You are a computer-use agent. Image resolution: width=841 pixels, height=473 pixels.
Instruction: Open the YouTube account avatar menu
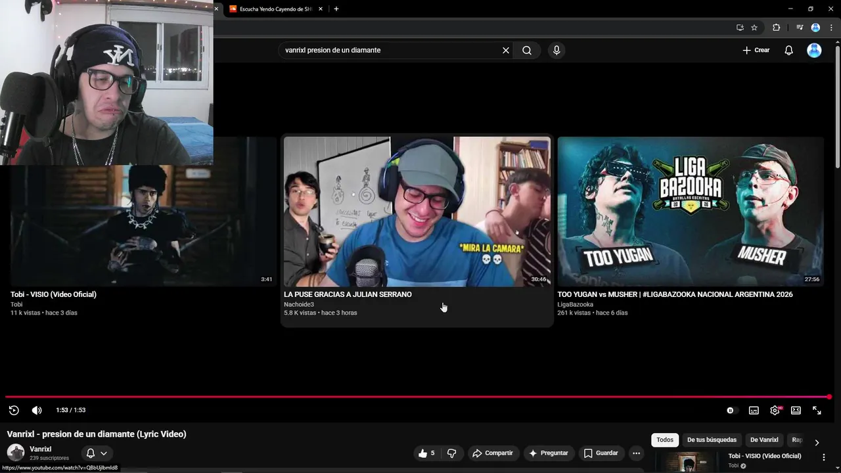coord(814,50)
